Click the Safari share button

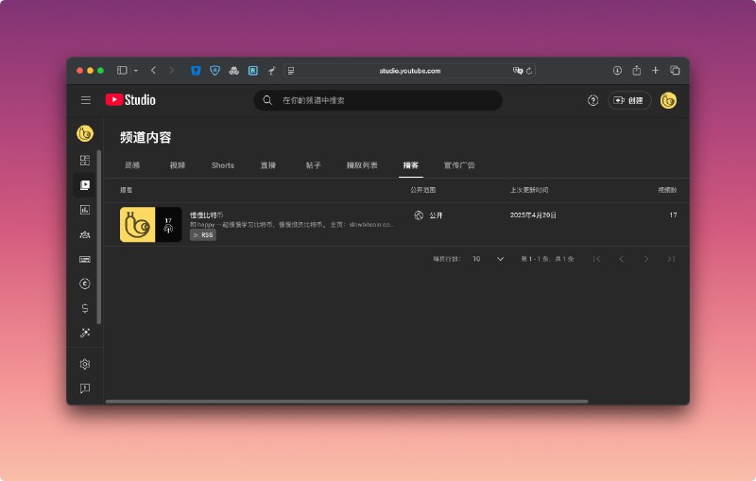click(x=636, y=70)
